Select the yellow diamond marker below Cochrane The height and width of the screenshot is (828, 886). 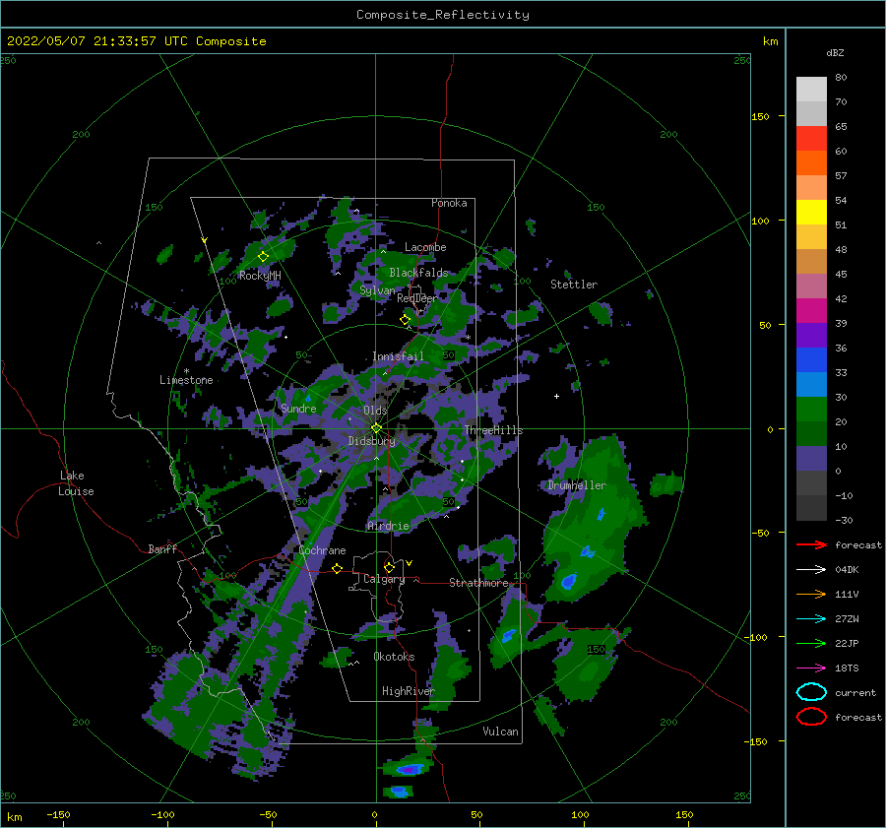[337, 568]
